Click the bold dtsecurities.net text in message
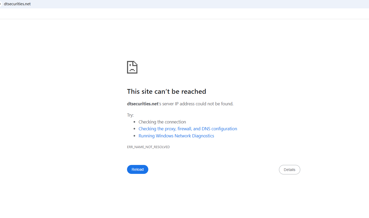Image resolution: width=369 pixels, height=218 pixels. click(x=143, y=104)
